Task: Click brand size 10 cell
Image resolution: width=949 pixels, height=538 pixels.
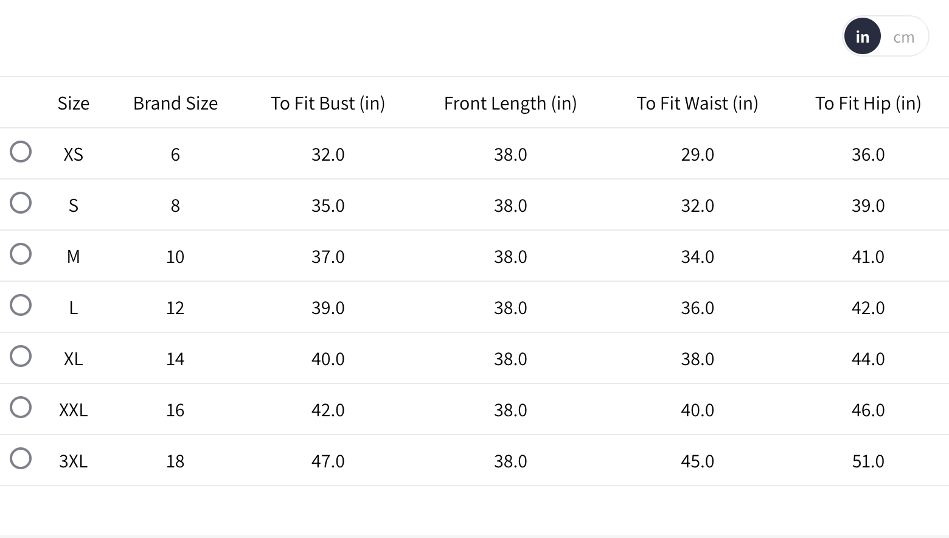Action: pos(175,257)
